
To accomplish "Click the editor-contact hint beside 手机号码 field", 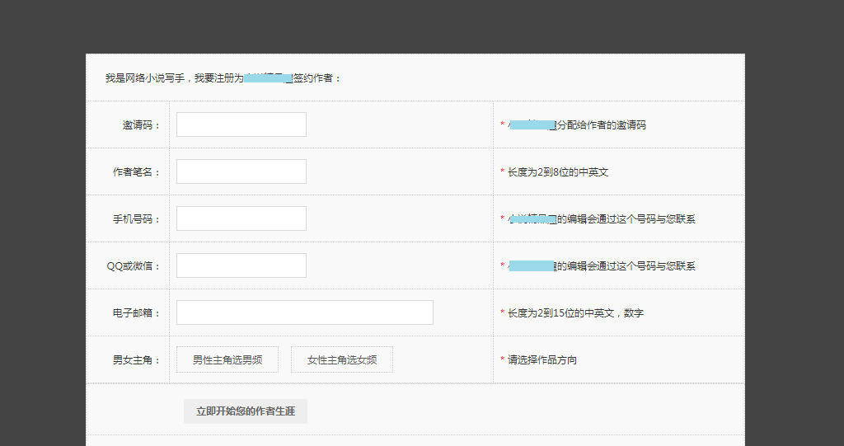I will [x=626, y=219].
